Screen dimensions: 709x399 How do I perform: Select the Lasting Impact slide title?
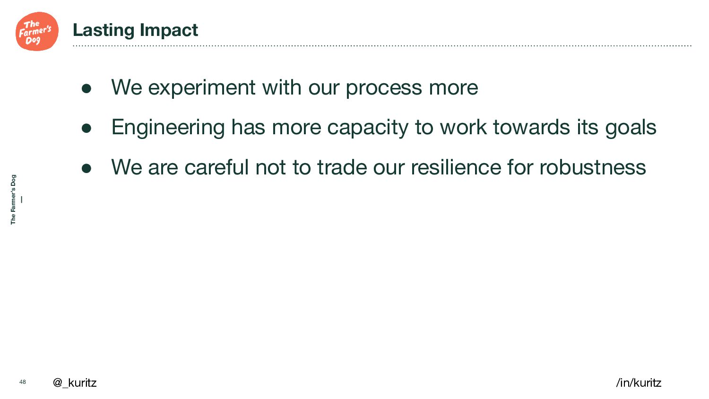135,30
